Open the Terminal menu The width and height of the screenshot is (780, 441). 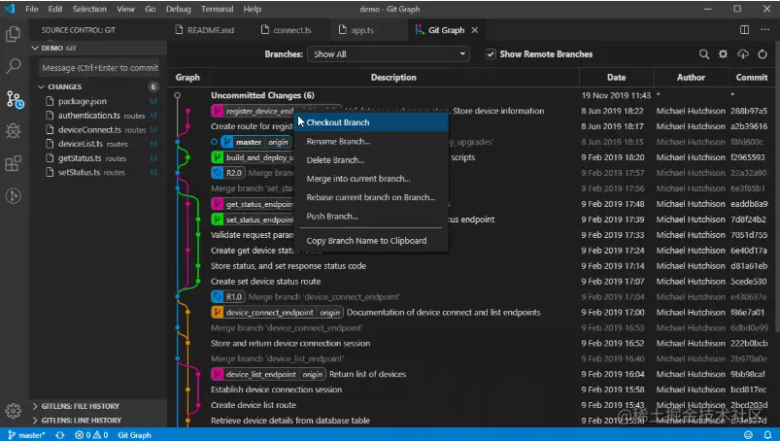(217, 9)
